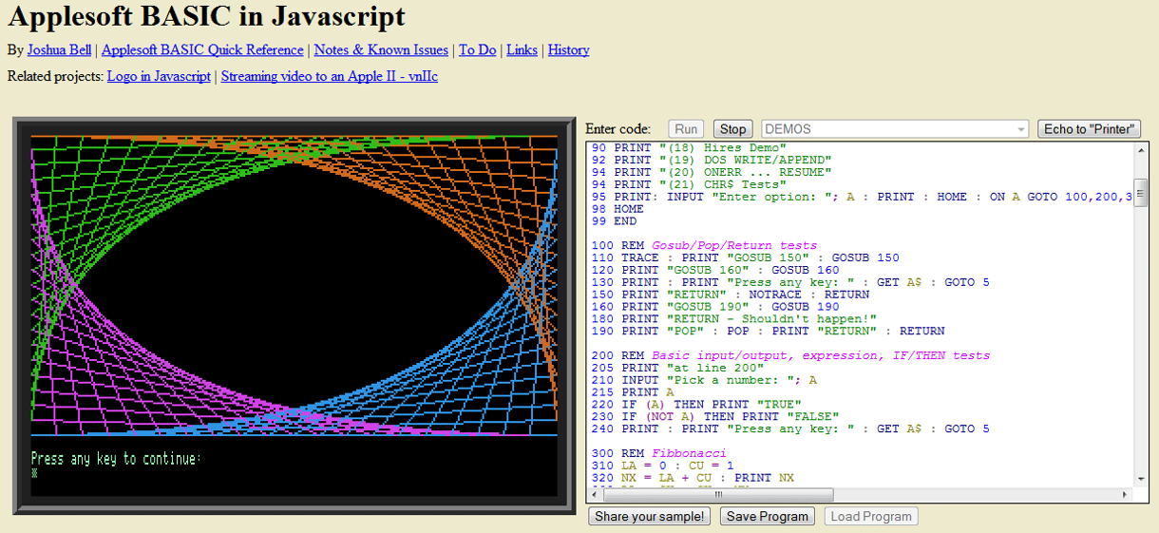Click line 130 "Press any key:" code
The height and width of the screenshot is (533, 1159).
click(790, 282)
